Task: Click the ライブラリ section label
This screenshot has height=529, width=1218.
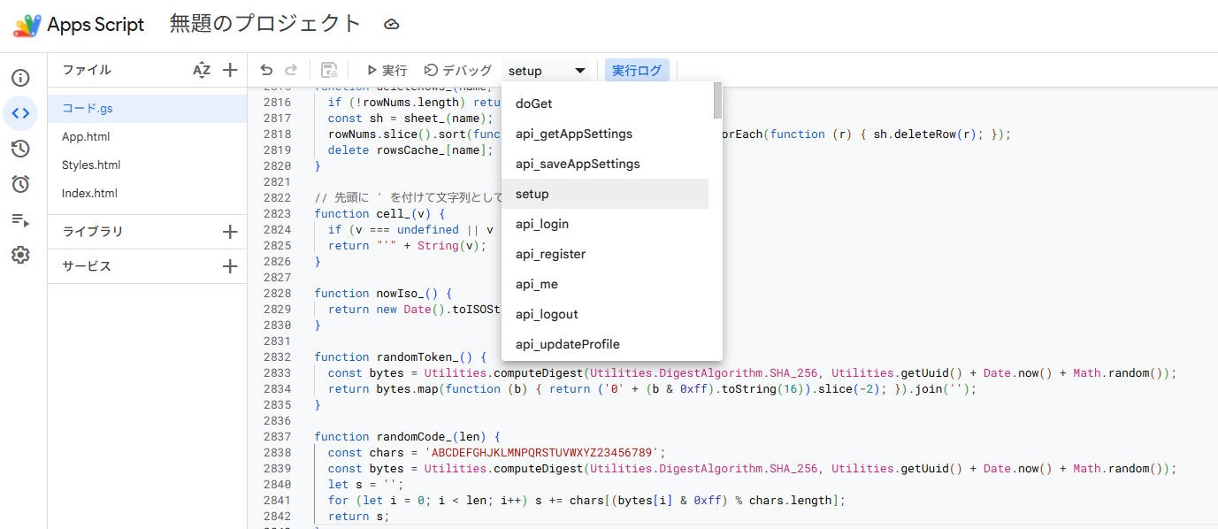Action: [x=93, y=232]
